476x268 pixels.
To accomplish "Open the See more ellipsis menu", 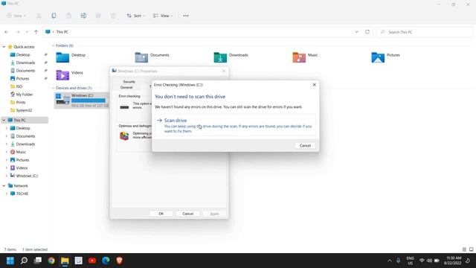I will click(x=186, y=16).
